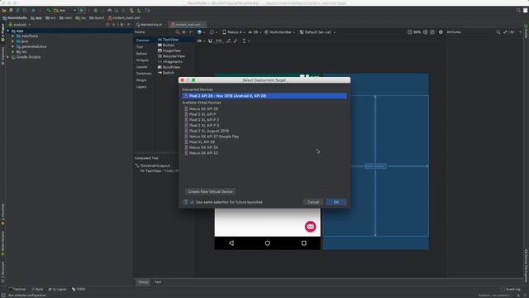The image size is (529, 298).
Task: Click the green Run app button
Action: [82, 11]
